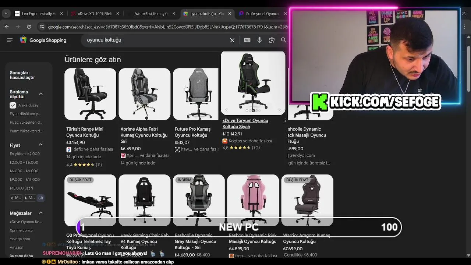
Task: Filter price ₺15.000 üzeri
Action: pyautogui.click(x=21, y=188)
